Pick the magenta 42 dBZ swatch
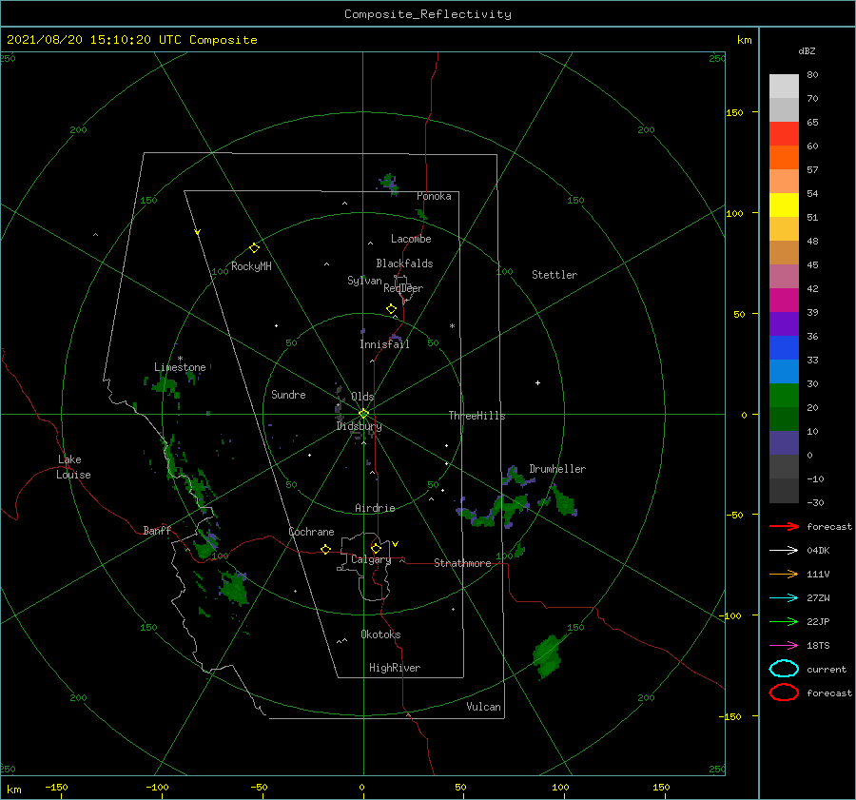 tap(784, 300)
